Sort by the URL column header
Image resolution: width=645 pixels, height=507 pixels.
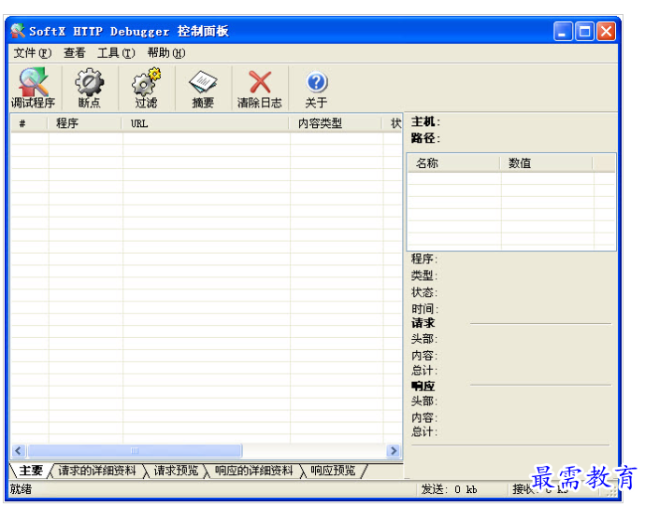pyautogui.click(x=206, y=123)
